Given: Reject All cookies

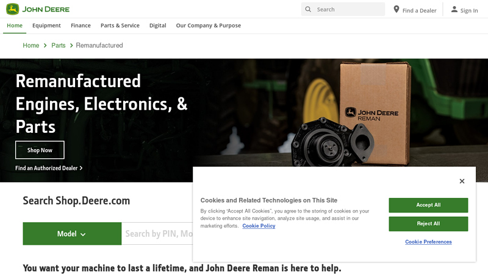Looking at the screenshot, I should point(428,223).
